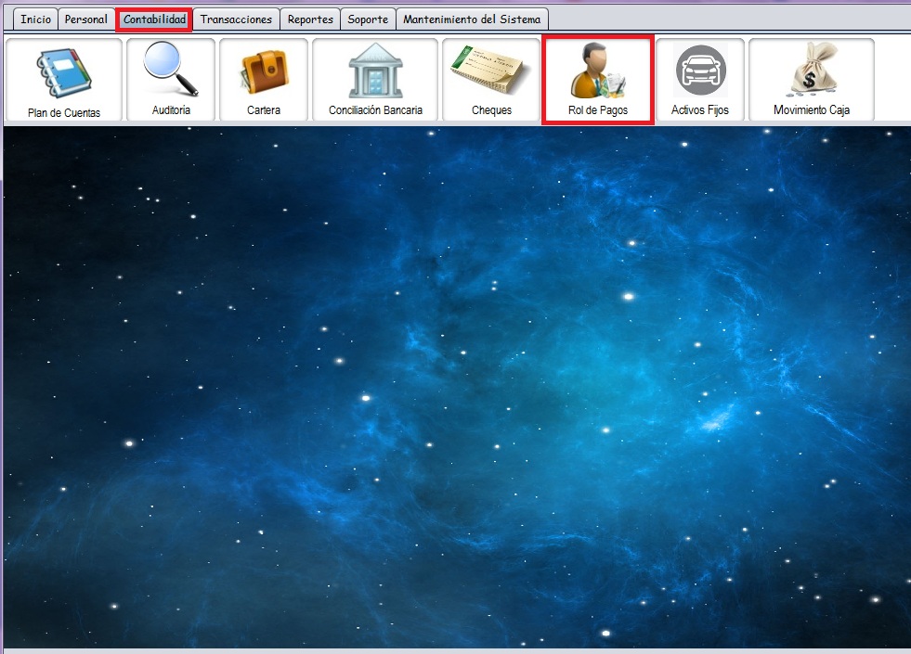Open the Personal tab
This screenshot has height=654, width=911.
point(86,19)
